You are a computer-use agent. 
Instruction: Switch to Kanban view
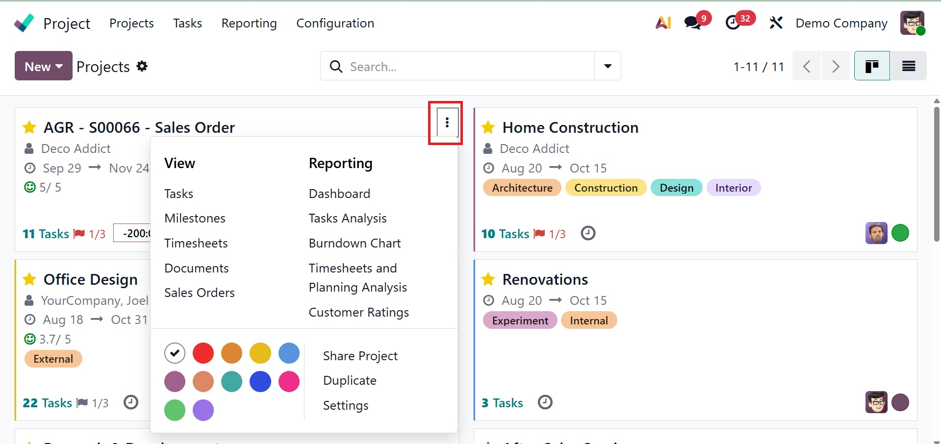871,66
